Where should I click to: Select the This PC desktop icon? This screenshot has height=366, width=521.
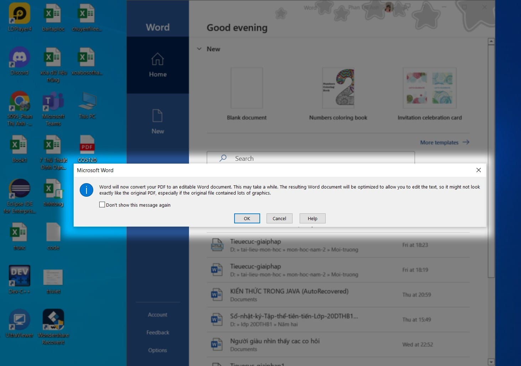[87, 105]
